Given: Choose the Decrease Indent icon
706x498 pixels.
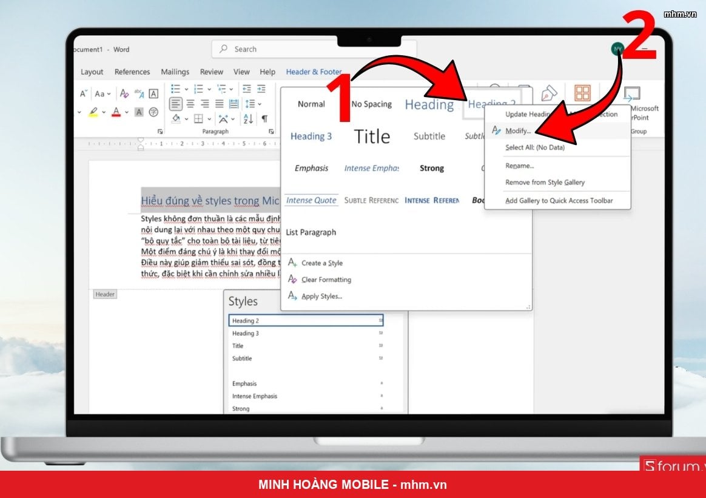Looking at the screenshot, I should 247,89.
